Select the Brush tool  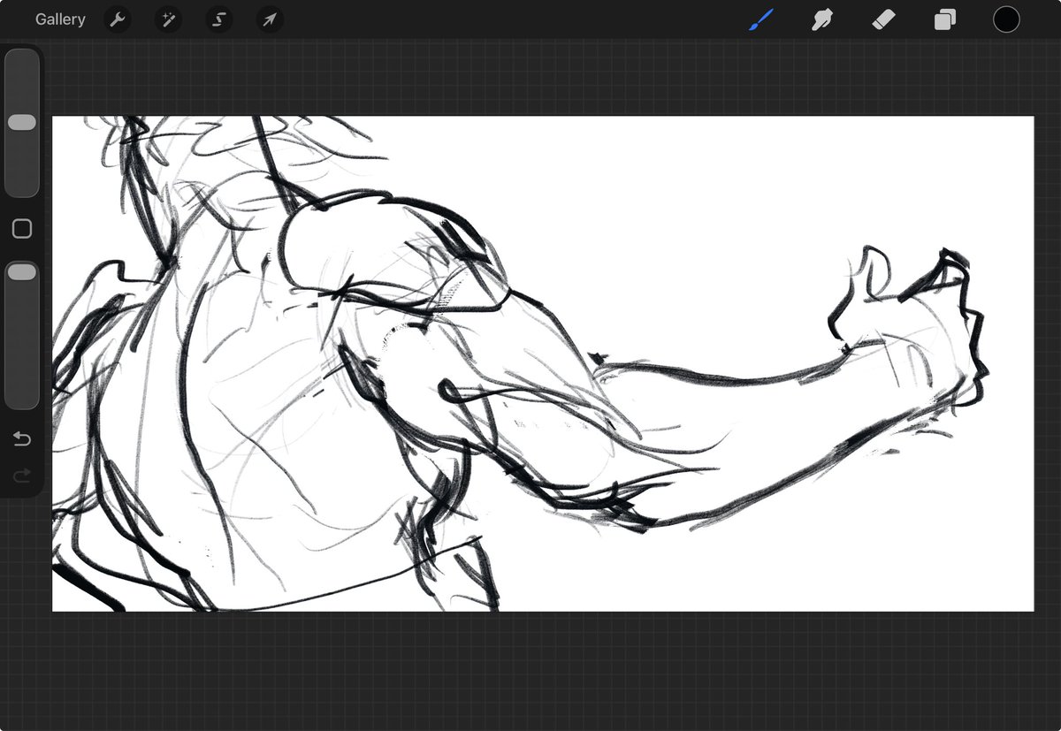coord(761,19)
